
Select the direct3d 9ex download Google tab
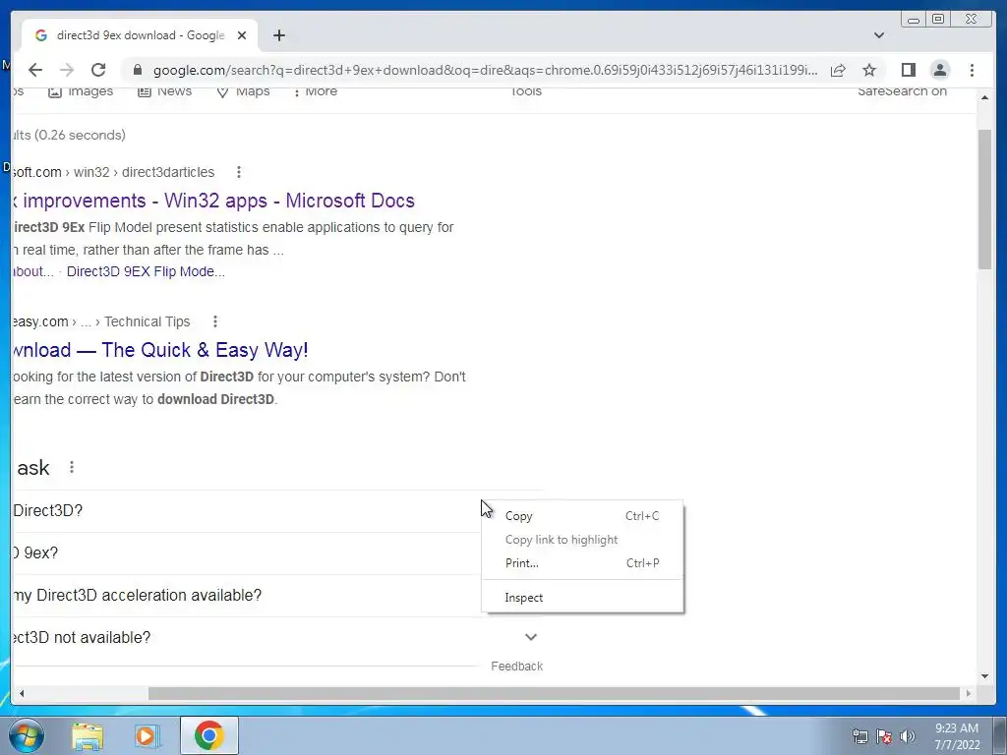(140, 35)
